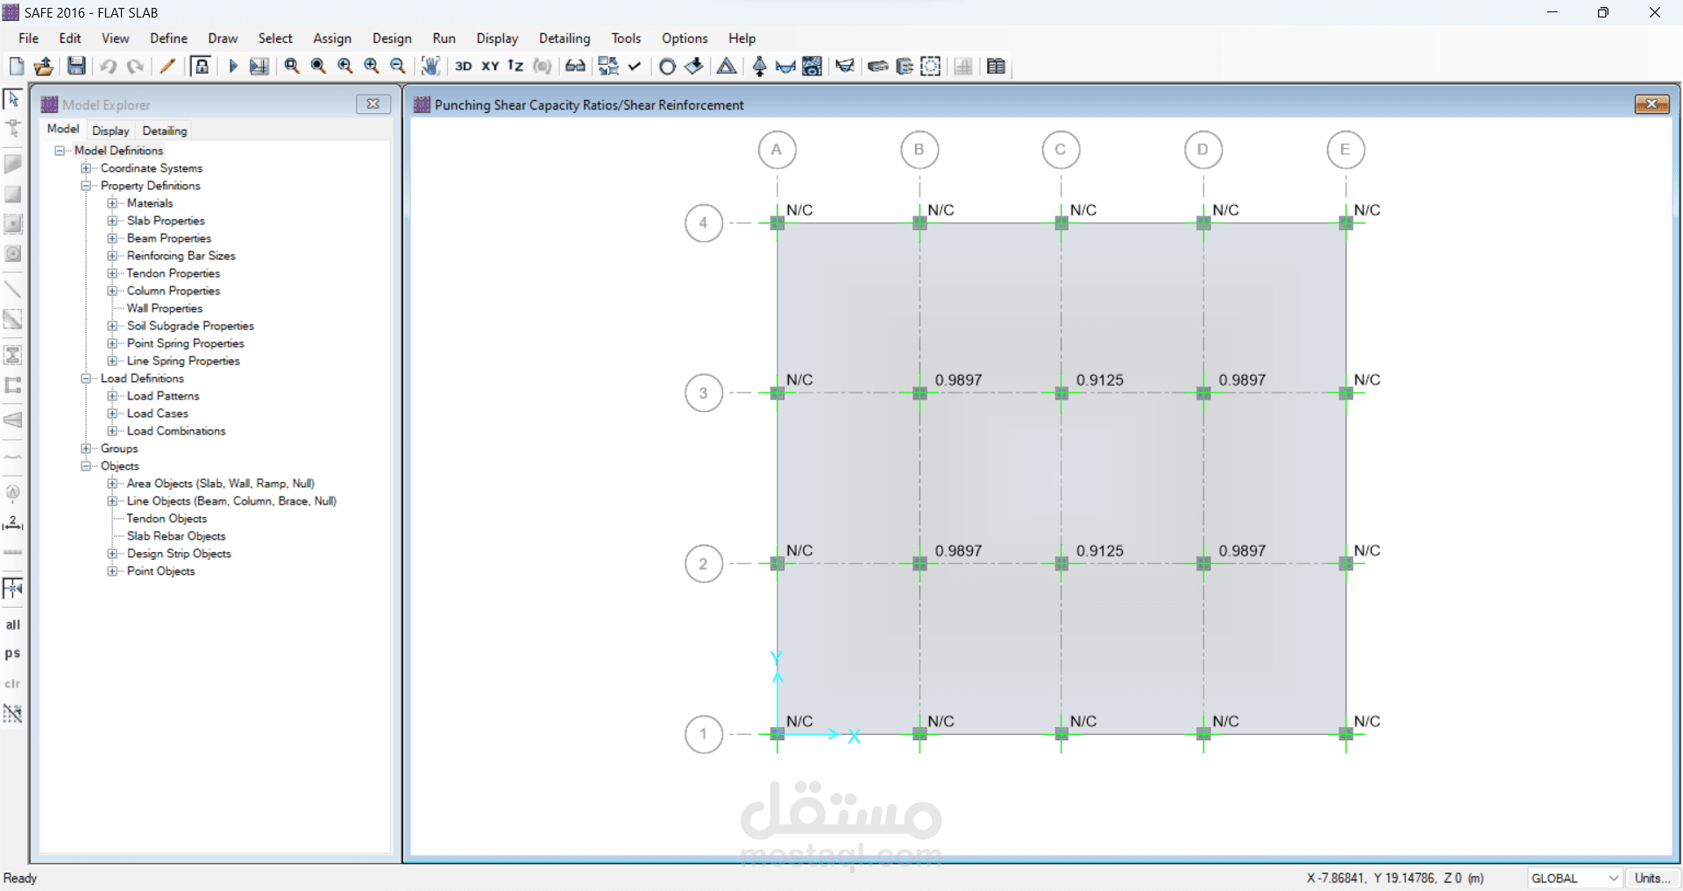This screenshot has height=891, width=1683.
Task: Run analysis with the play arrow icon
Action: (233, 66)
